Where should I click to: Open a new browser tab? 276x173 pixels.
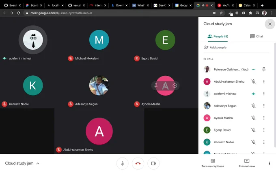pos(262,5)
